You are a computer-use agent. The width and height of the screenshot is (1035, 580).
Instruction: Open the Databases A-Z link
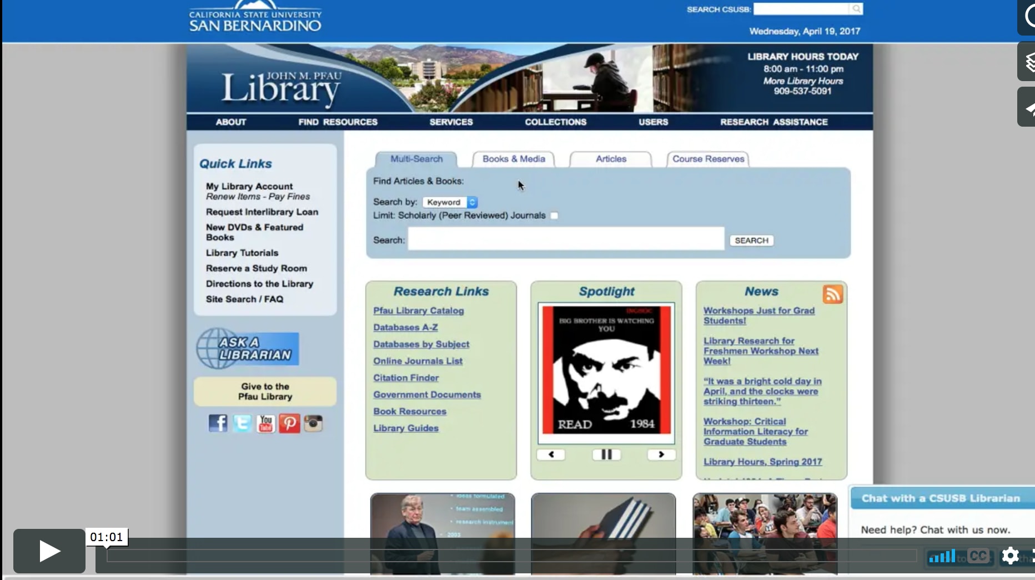[x=405, y=327]
